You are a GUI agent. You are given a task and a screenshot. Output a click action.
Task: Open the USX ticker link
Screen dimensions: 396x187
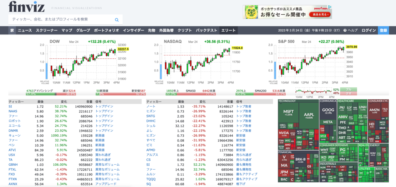(x=12, y=155)
